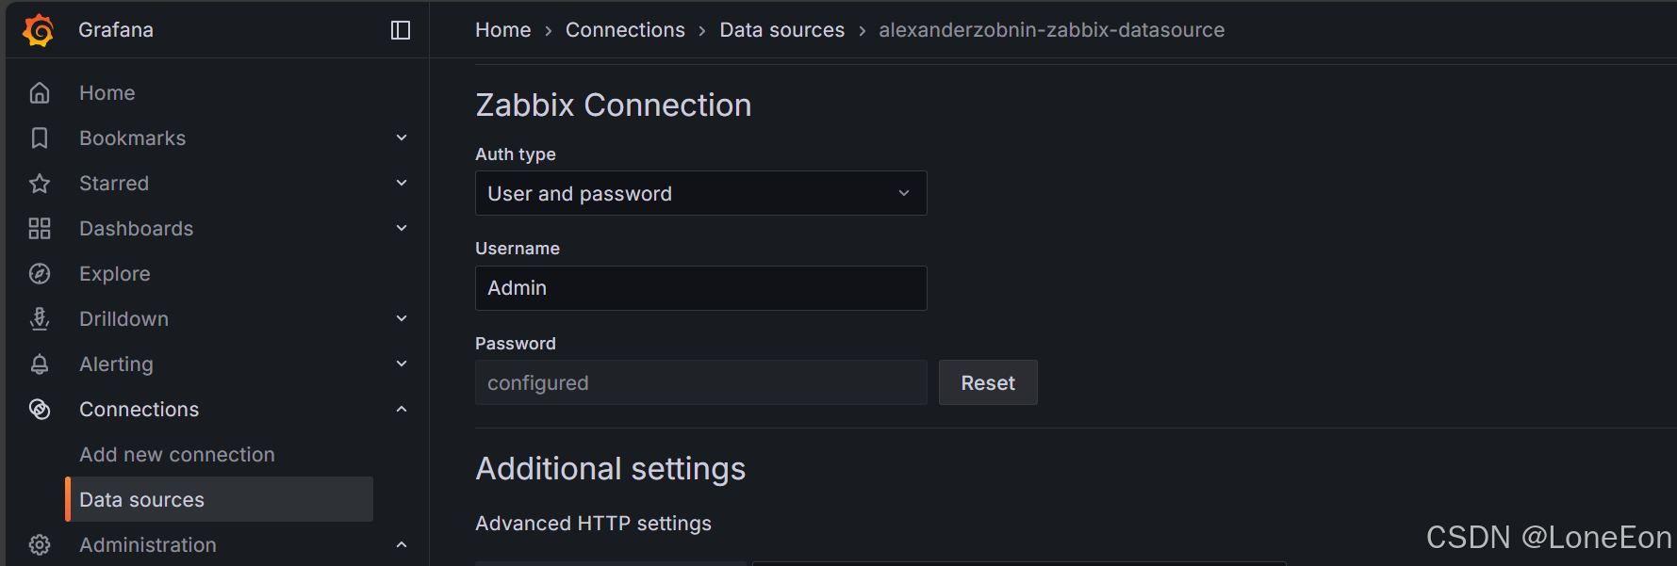1677x566 pixels.
Task: Click the Alerting bell icon
Action: click(x=40, y=364)
